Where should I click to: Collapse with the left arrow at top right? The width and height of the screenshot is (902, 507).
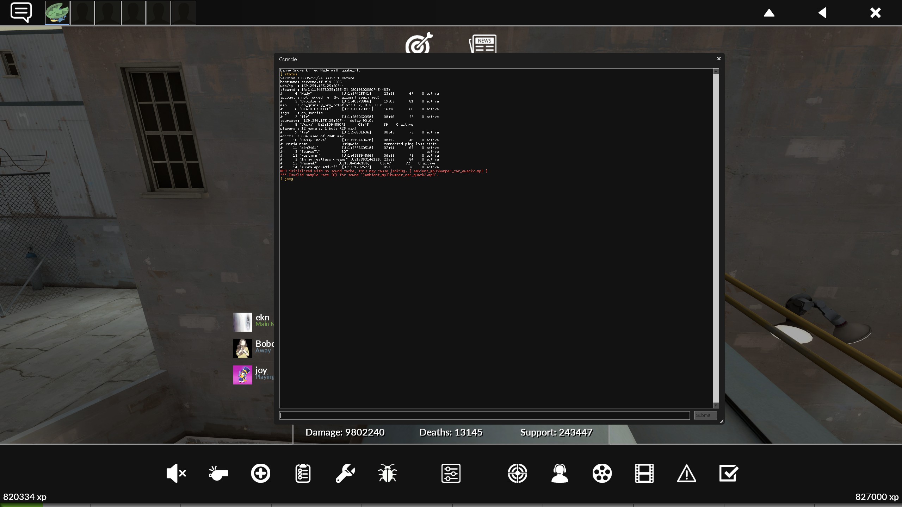coord(822,13)
